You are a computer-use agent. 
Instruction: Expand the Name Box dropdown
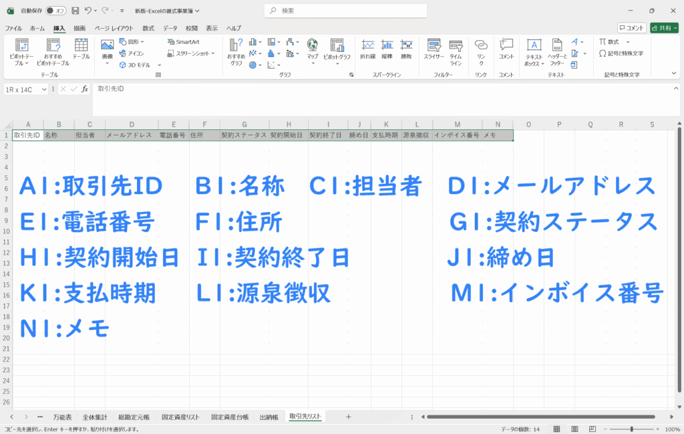tap(45, 89)
